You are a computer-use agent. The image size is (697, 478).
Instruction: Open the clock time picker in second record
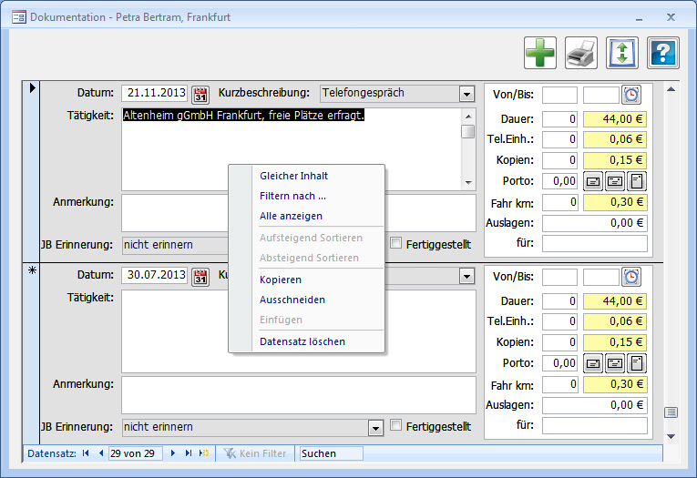click(x=631, y=277)
